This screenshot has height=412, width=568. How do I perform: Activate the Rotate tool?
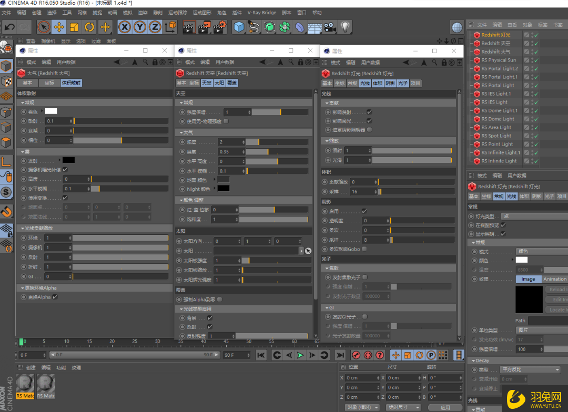pyautogui.click(x=89, y=27)
